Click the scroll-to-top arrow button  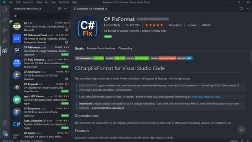pyautogui.click(x=241, y=130)
